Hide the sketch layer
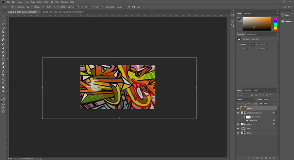Screen dimensions: 294x160 pos(238,124)
